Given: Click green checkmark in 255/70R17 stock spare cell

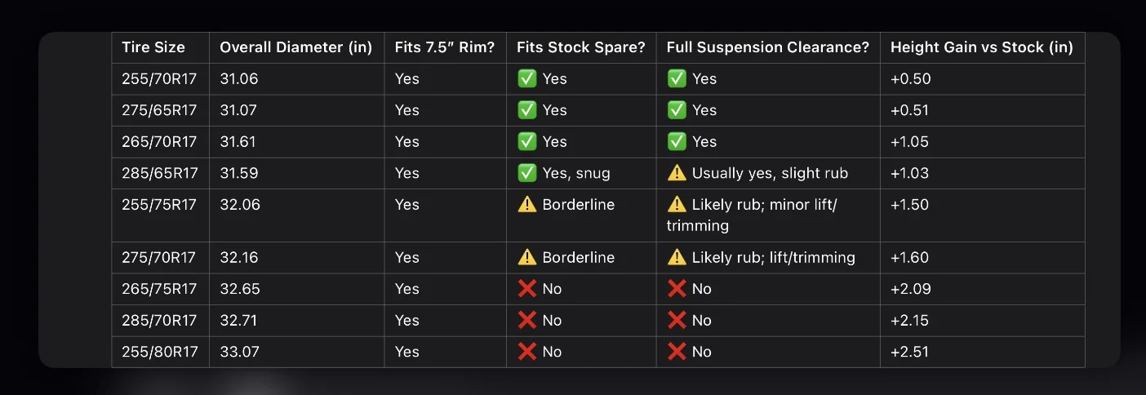Looking at the screenshot, I should point(526,79).
